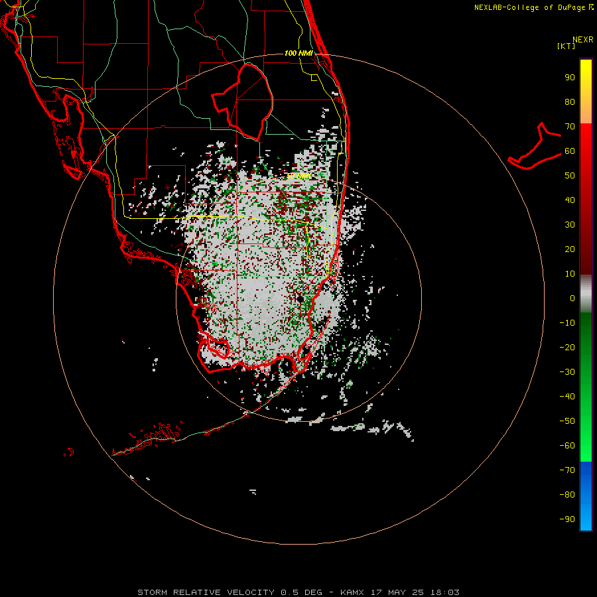597x597 pixels.
Task: Click the '-60' scale label
Action: click(x=567, y=446)
